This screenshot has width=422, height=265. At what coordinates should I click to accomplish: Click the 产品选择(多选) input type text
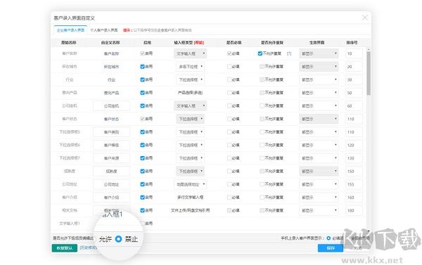(191, 93)
